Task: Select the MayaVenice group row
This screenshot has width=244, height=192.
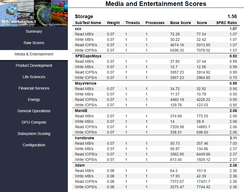Action: pos(156,83)
